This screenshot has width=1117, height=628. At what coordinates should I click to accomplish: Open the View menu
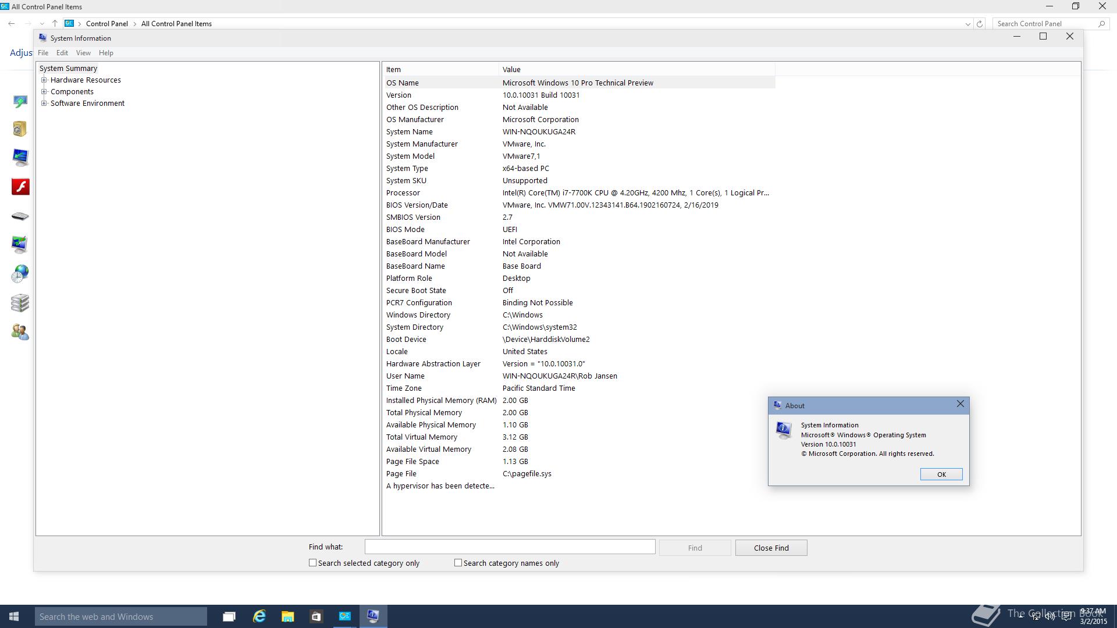pos(83,53)
